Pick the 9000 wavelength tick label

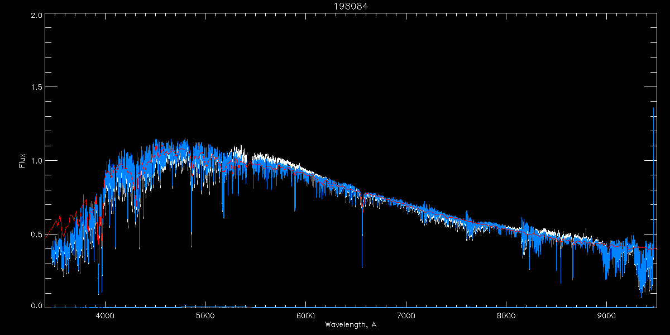(x=606, y=315)
